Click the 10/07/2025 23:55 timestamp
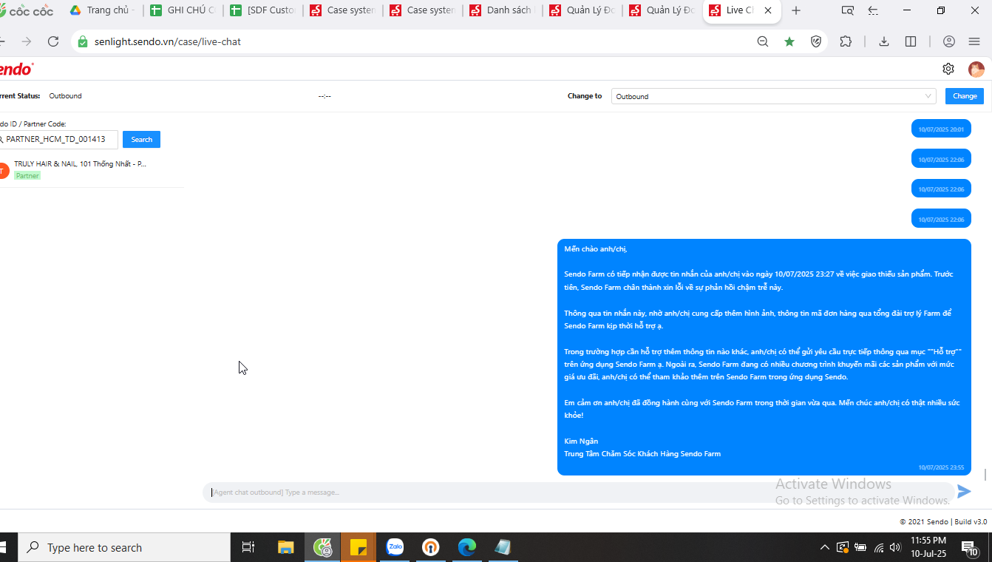This screenshot has width=992, height=562. 941,467
